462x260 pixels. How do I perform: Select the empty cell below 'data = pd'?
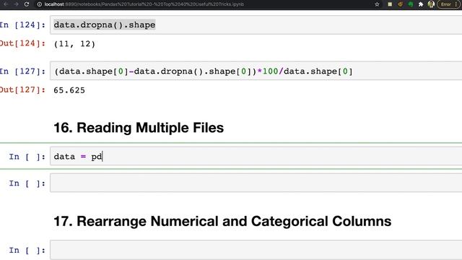[x=256, y=183]
